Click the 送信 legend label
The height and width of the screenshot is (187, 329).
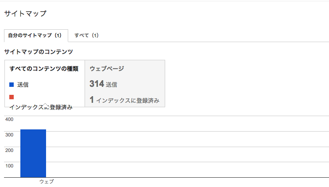tap(23, 85)
